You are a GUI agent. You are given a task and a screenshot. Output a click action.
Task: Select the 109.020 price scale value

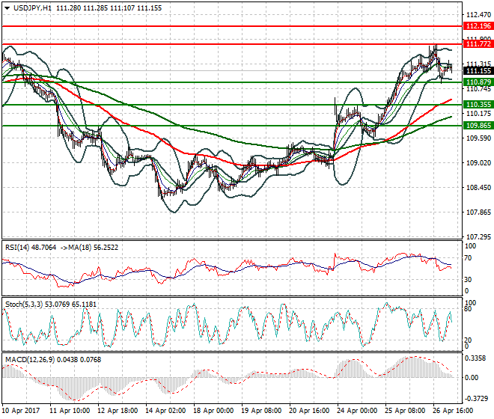pyautogui.click(x=478, y=162)
